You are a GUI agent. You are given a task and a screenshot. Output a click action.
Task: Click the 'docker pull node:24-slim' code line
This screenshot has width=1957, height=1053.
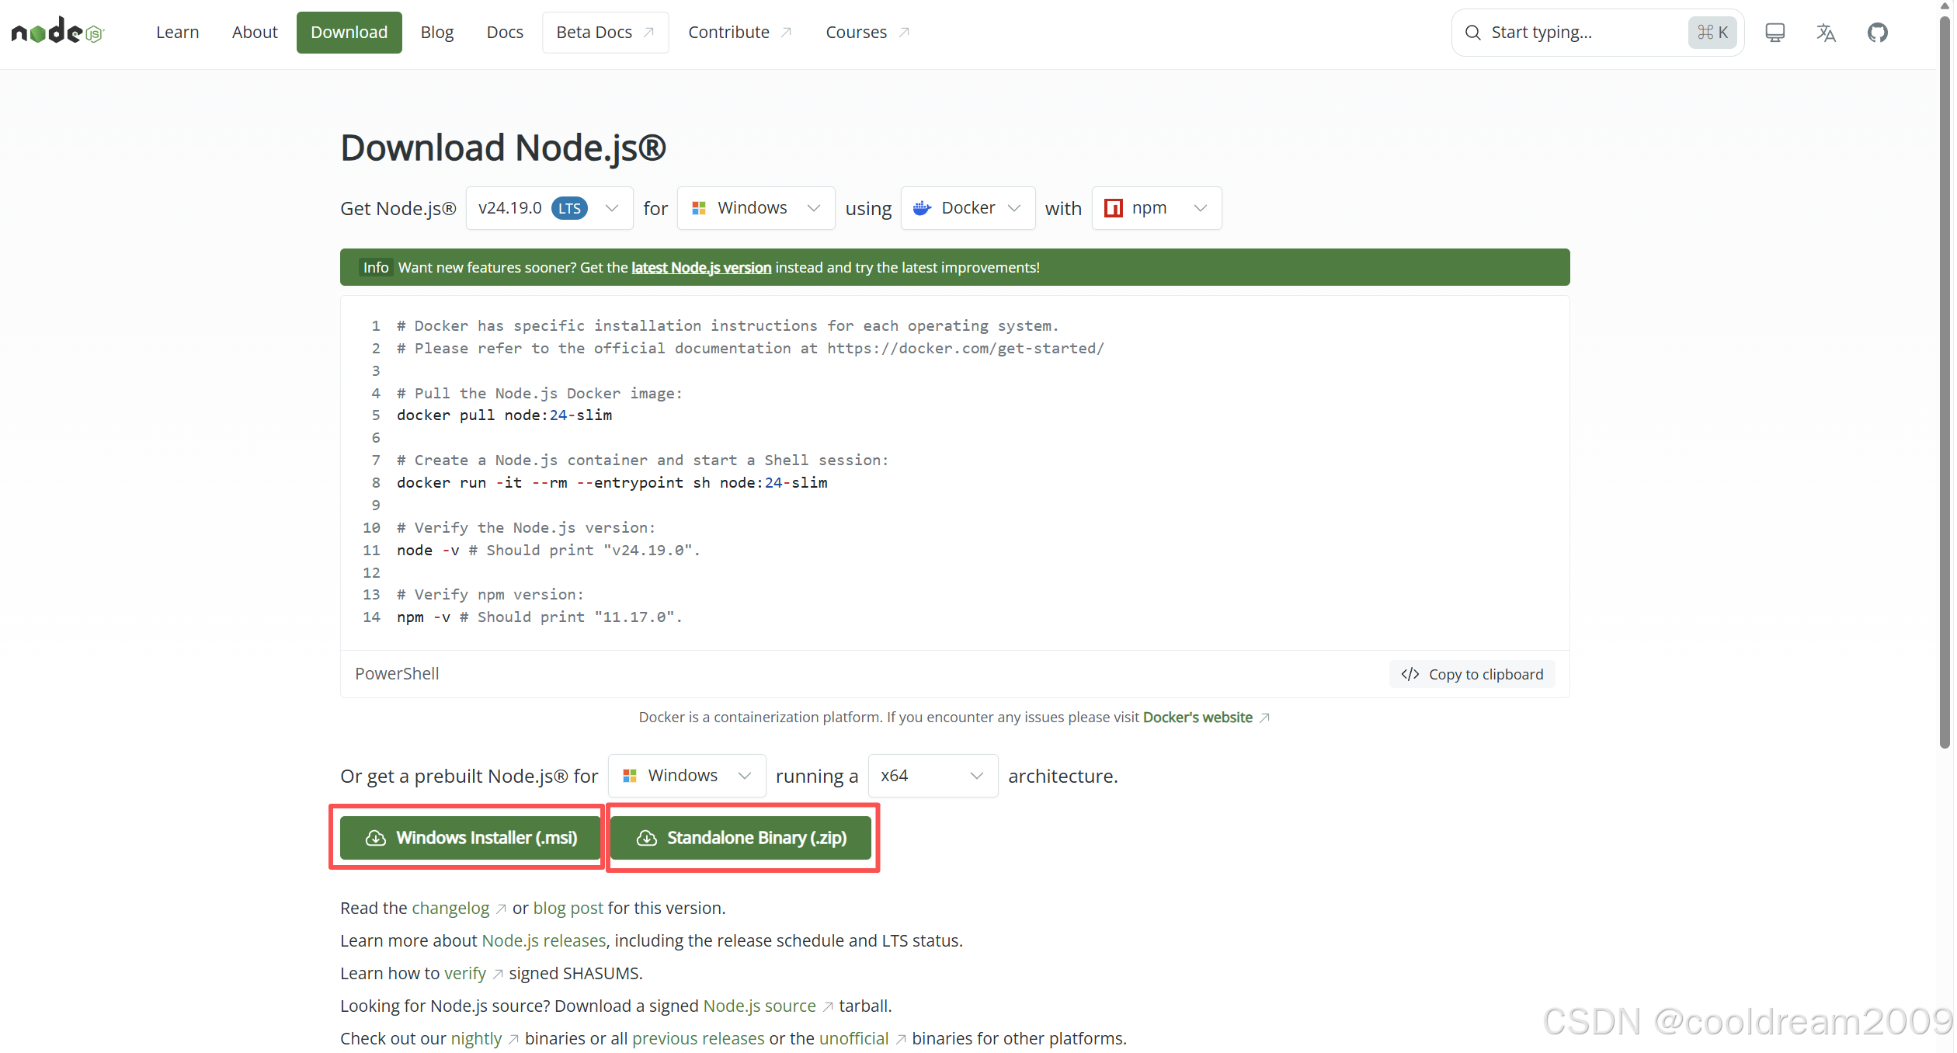point(504,415)
